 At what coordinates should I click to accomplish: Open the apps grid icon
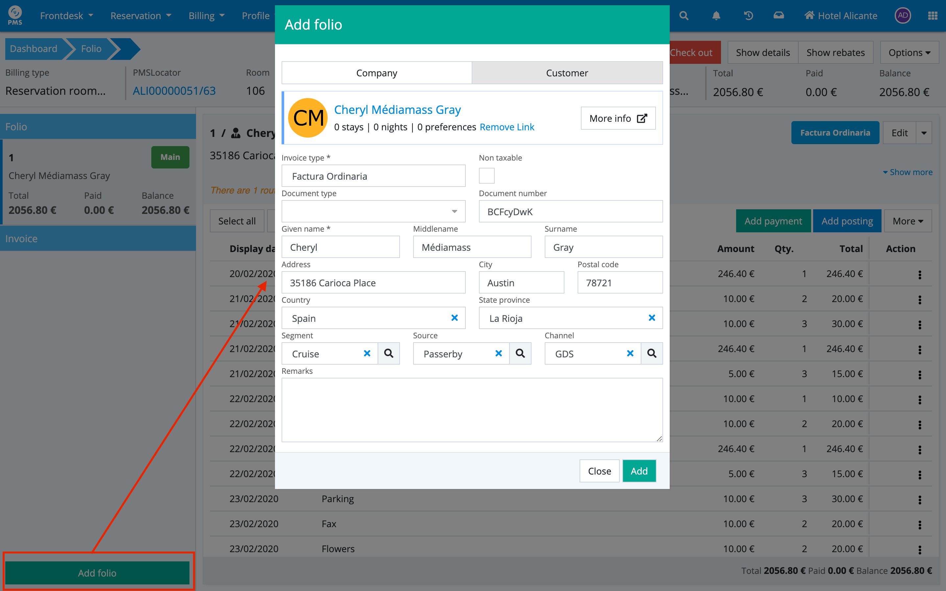932,16
